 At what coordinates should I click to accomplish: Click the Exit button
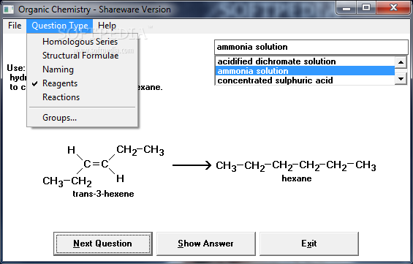click(309, 244)
